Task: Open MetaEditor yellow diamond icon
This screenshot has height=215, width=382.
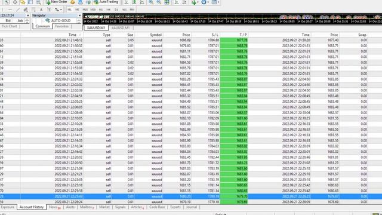Action: 73,2
